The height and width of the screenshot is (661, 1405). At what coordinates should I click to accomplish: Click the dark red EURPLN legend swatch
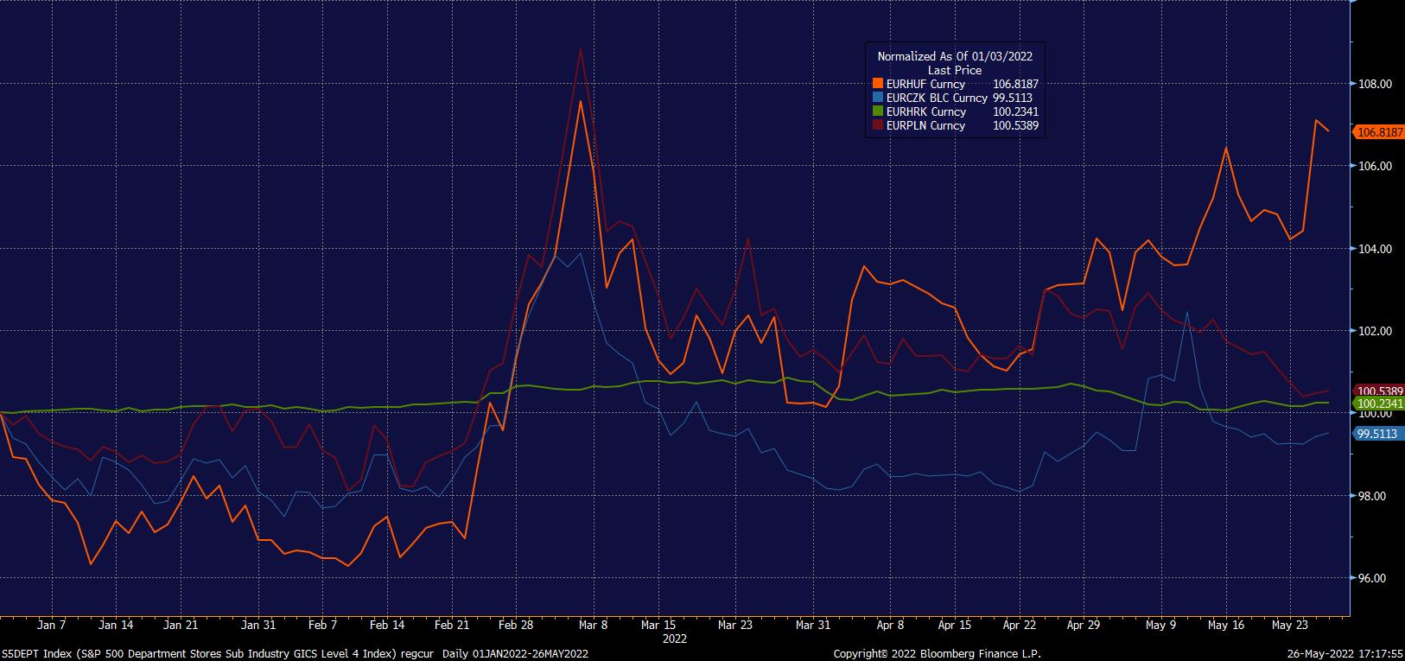(x=878, y=125)
